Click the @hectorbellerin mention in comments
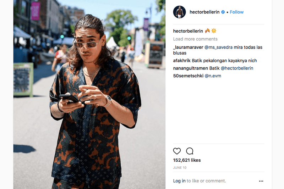Image resolution: width=284 pixels, height=189 pixels. coord(237,68)
